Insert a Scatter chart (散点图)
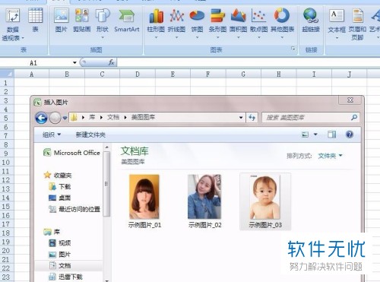This screenshot has width=380, height=282. point(258,24)
